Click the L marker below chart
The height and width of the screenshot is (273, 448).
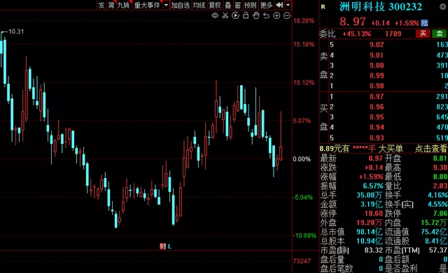point(169,246)
